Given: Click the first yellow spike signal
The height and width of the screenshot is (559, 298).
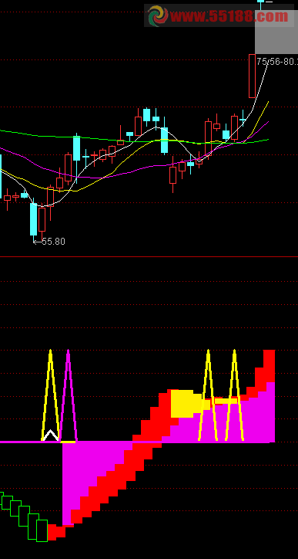Looking at the screenshot, I should tap(51, 395).
